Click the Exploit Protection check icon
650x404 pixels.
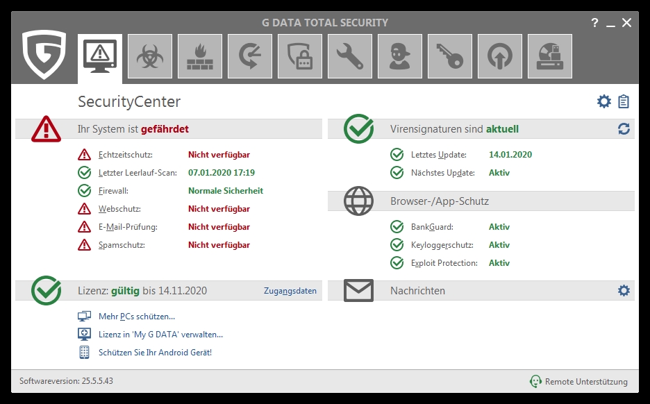pyautogui.click(x=397, y=262)
